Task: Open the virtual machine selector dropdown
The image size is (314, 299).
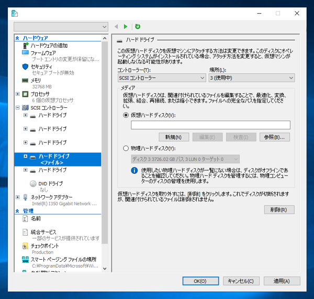Action: [x=61, y=27]
